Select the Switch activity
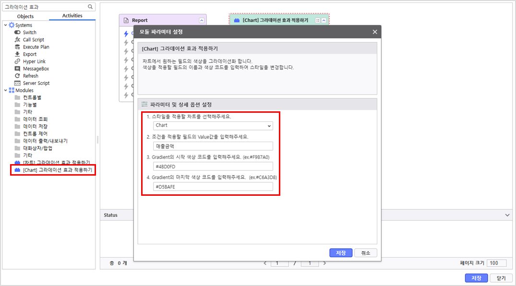The height and width of the screenshot is (286, 516). pyautogui.click(x=30, y=32)
